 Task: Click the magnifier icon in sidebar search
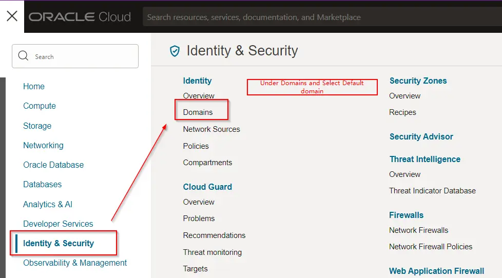pyautogui.click(x=23, y=56)
